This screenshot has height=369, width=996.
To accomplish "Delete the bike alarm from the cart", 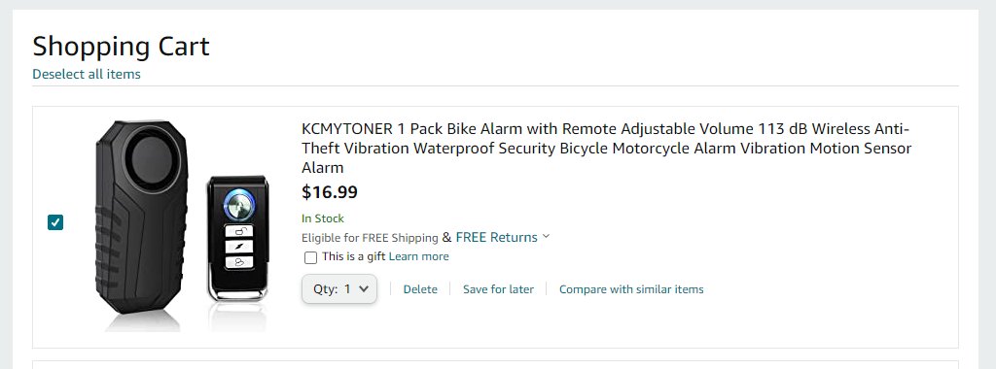I will pyautogui.click(x=420, y=289).
